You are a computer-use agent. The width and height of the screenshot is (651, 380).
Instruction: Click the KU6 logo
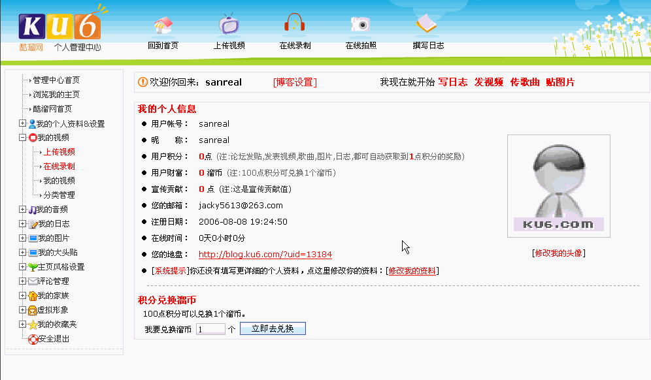tap(59, 25)
